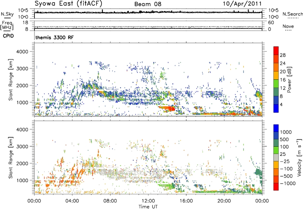Click the 'Nave' legend label

click(x=288, y=26)
